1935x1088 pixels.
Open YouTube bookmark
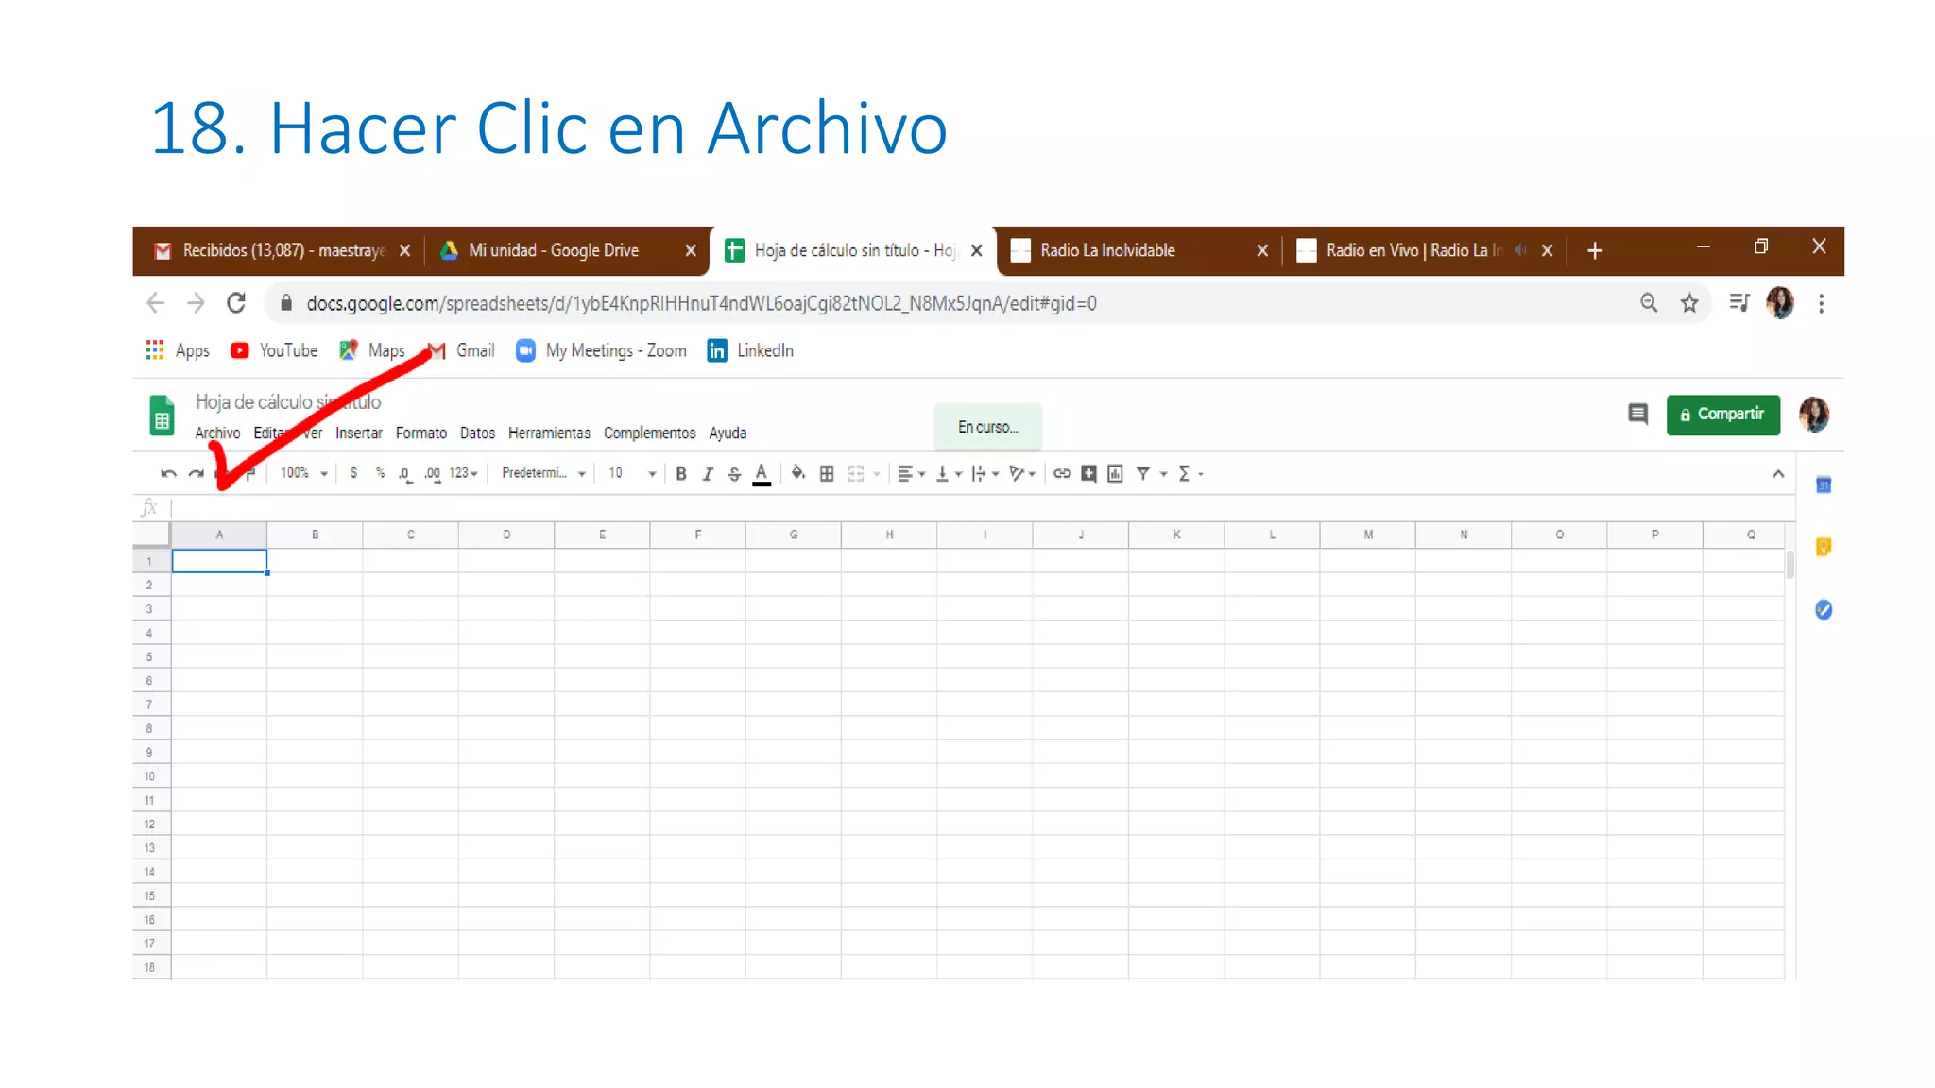(274, 350)
